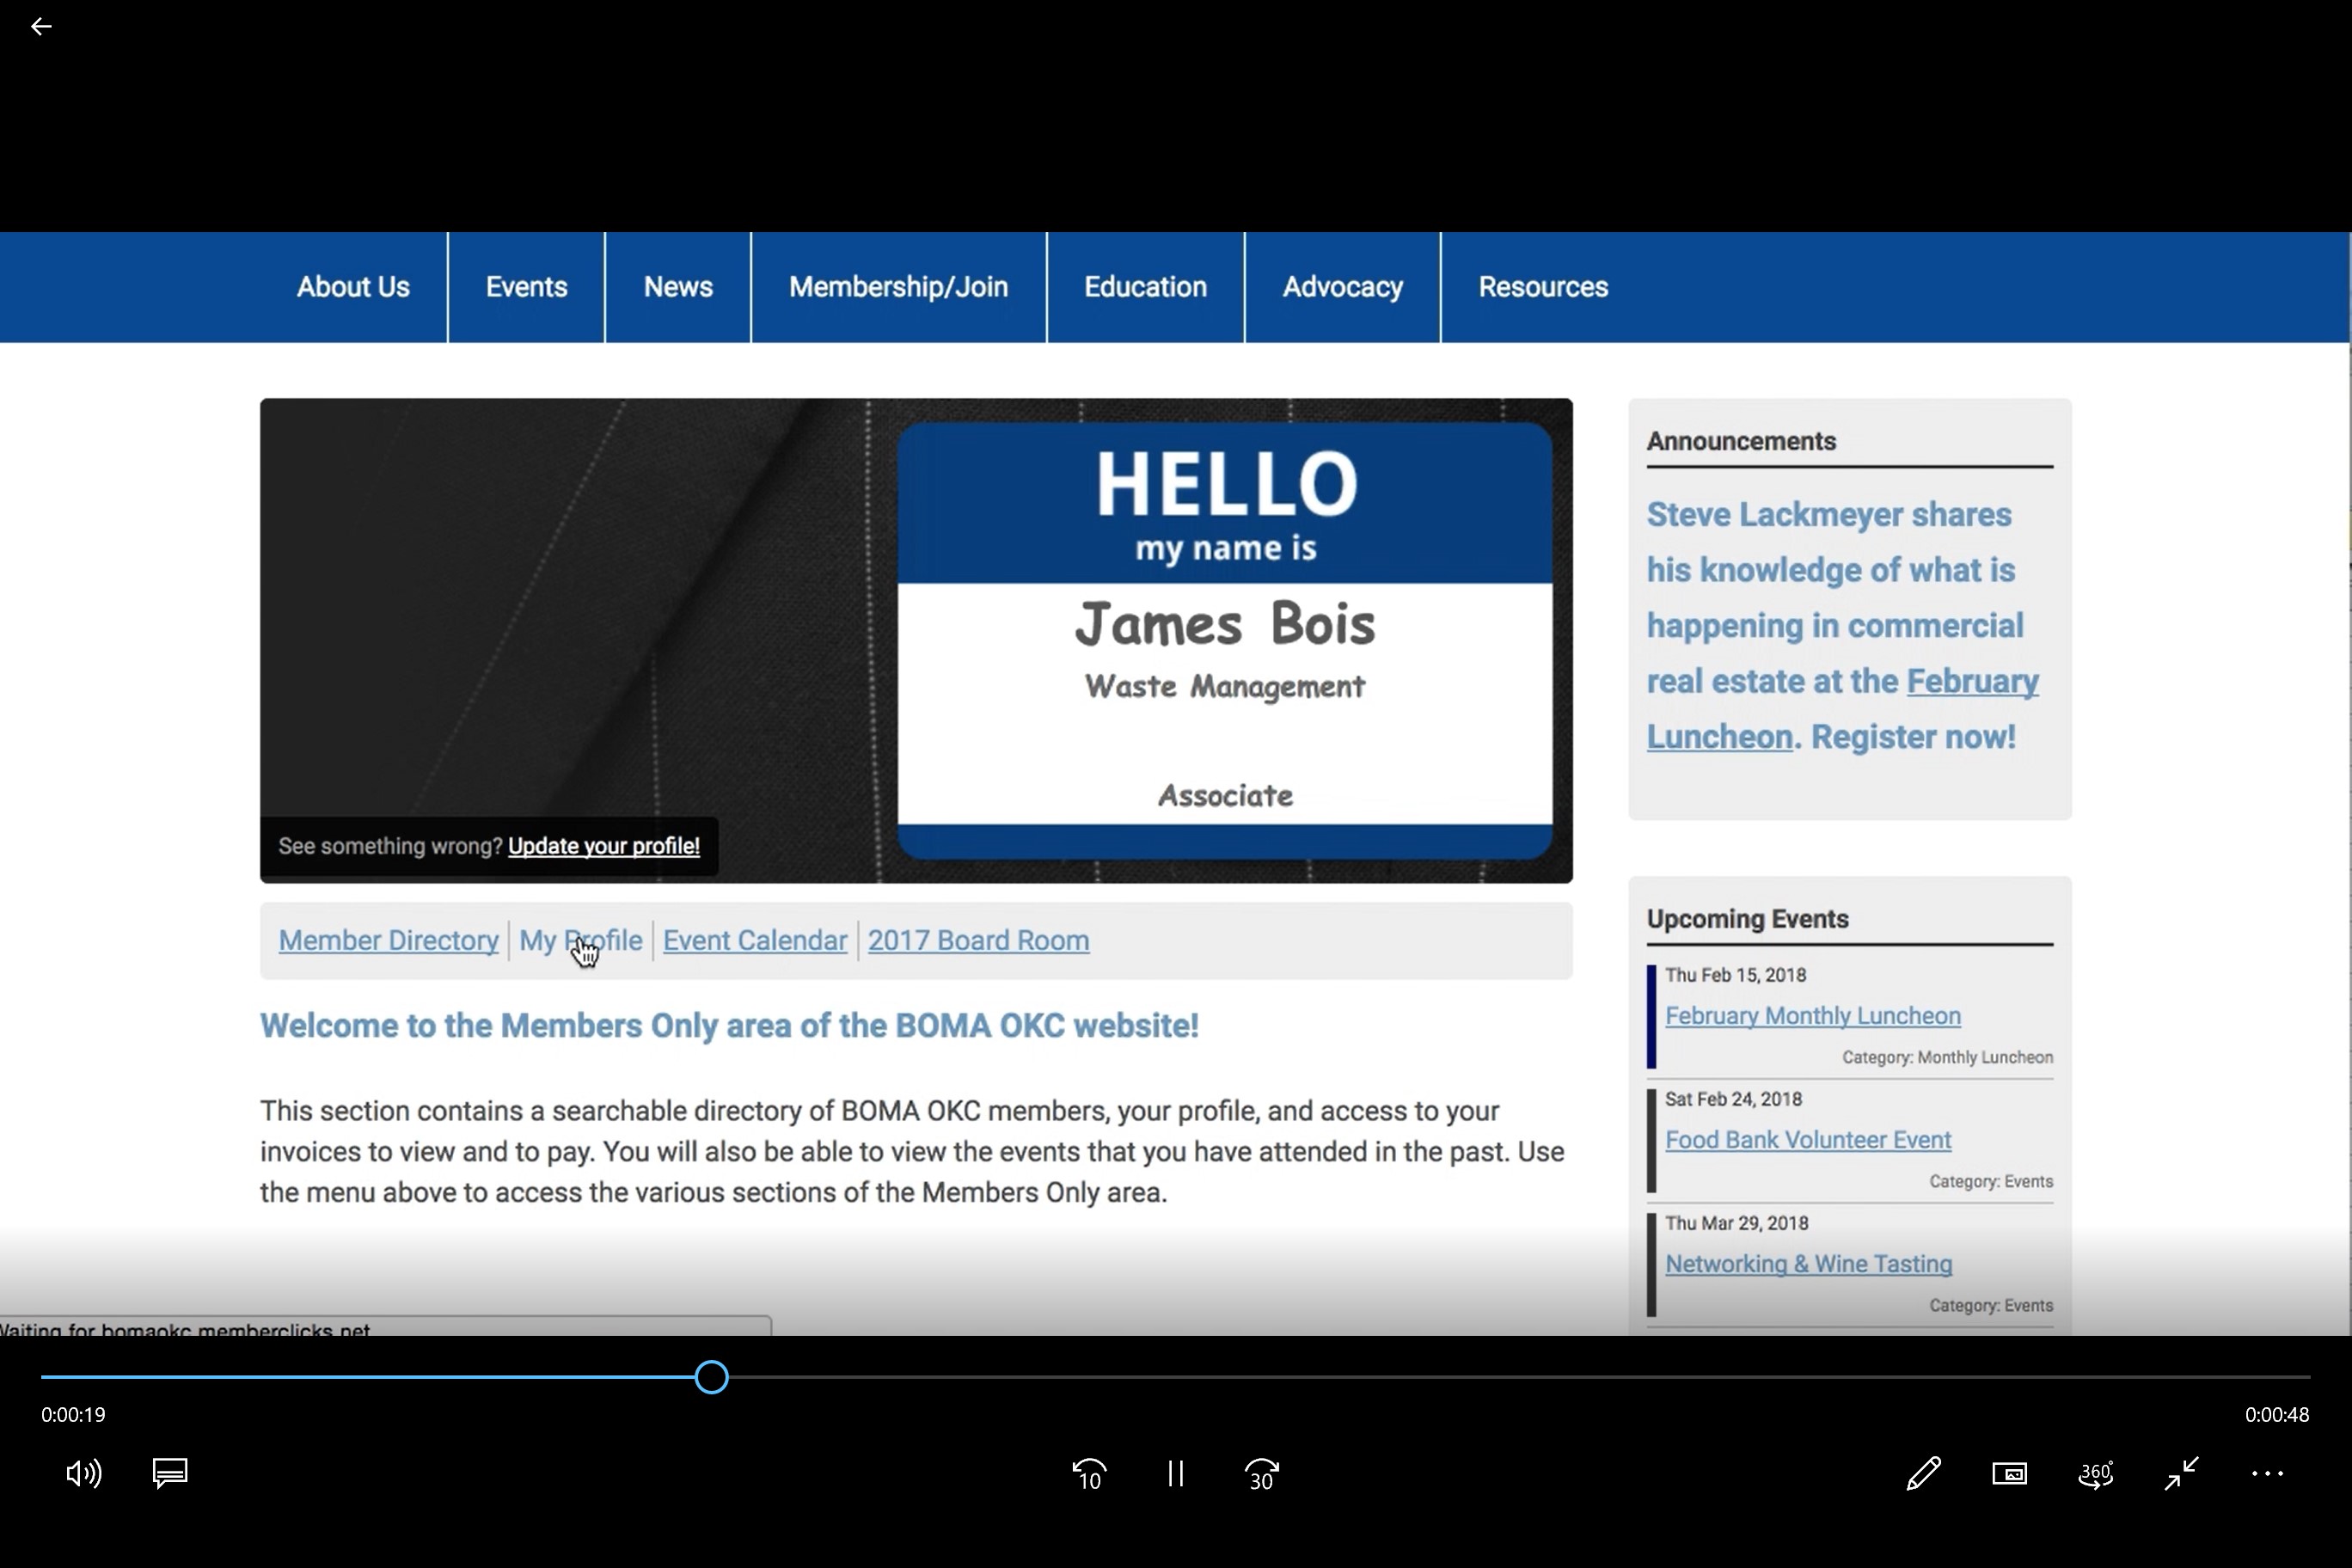Open the Event Calendar link
This screenshot has height=1568, width=2352.
pyautogui.click(x=755, y=940)
